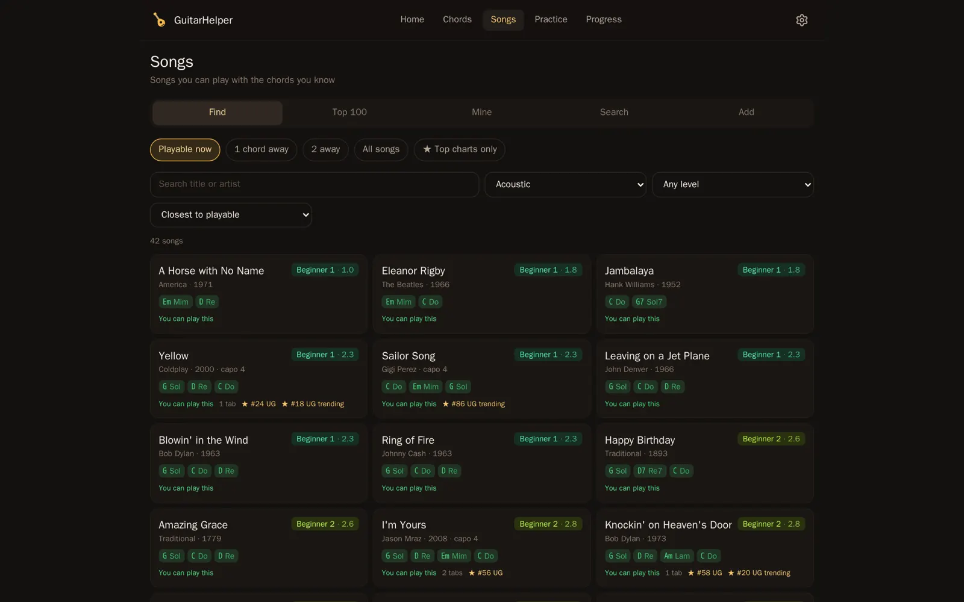The height and width of the screenshot is (602, 964).
Task: Open Knockin' on Heaven's Door
Action: 705,548
